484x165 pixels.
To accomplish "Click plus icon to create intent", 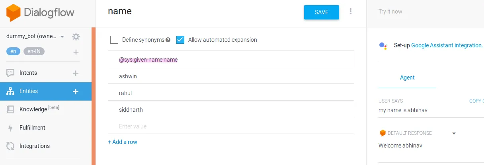I will tap(76, 73).
